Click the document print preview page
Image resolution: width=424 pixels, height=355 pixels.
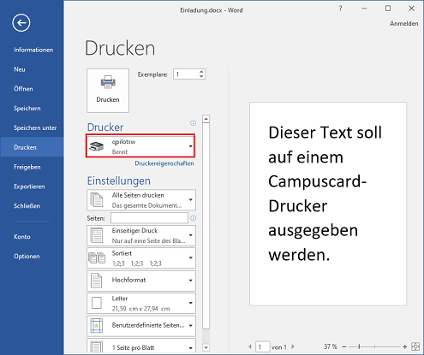pyautogui.click(x=328, y=204)
